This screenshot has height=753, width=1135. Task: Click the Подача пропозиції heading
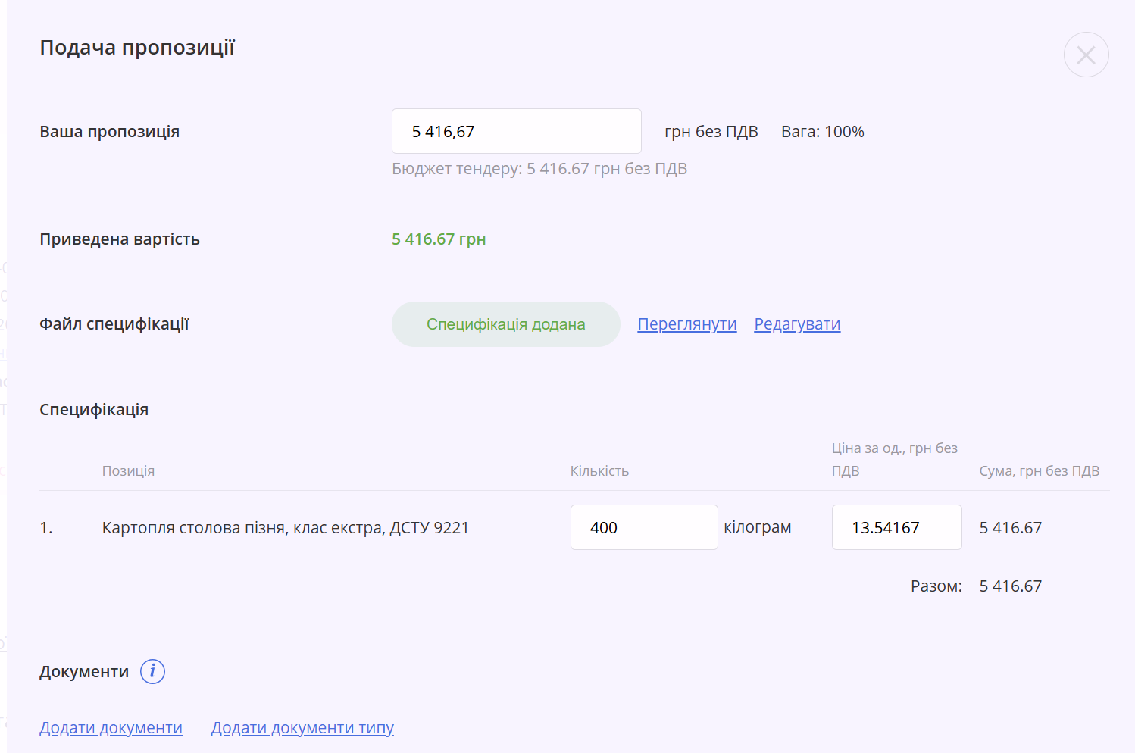click(x=137, y=48)
